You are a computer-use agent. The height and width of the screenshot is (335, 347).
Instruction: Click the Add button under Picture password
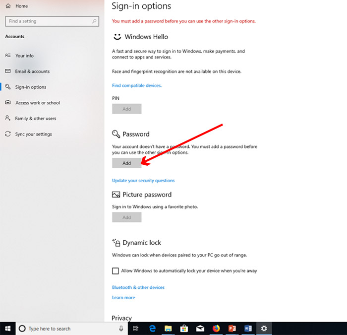click(127, 217)
